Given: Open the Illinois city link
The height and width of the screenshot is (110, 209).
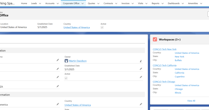Looking at the screenshot, I should click(x=178, y=93).
